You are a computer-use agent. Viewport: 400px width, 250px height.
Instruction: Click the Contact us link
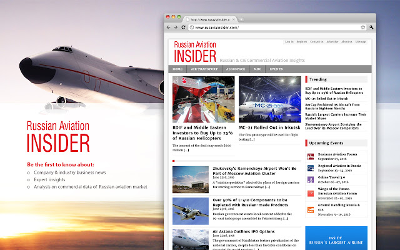(x=317, y=42)
